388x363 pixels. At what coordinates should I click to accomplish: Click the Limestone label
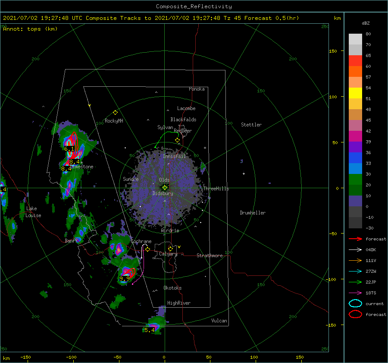click(82, 167)
